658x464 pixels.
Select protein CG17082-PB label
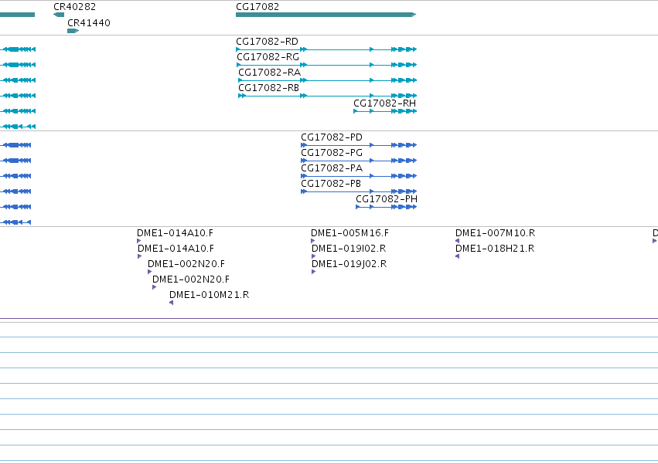pos(331,184)
